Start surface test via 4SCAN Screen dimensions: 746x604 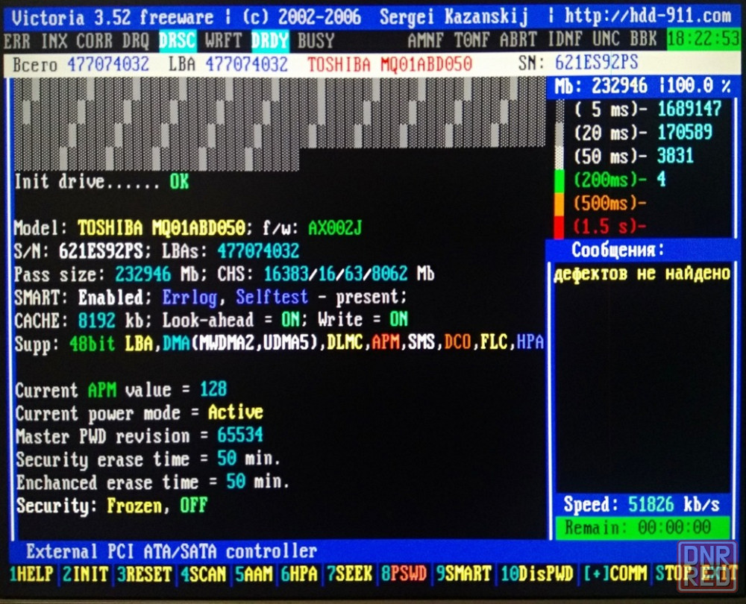coord(202,574)
